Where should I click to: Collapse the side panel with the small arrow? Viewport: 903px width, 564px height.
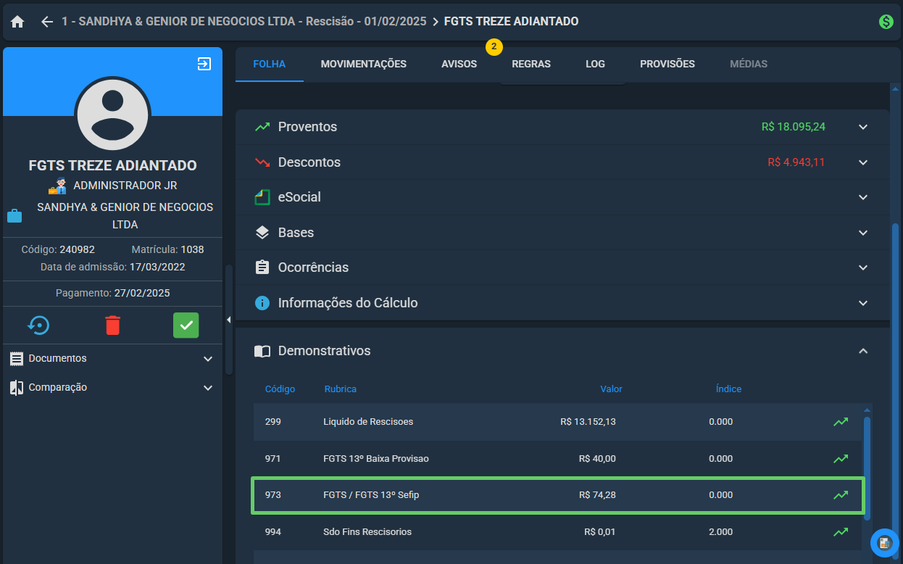point(228,320)
